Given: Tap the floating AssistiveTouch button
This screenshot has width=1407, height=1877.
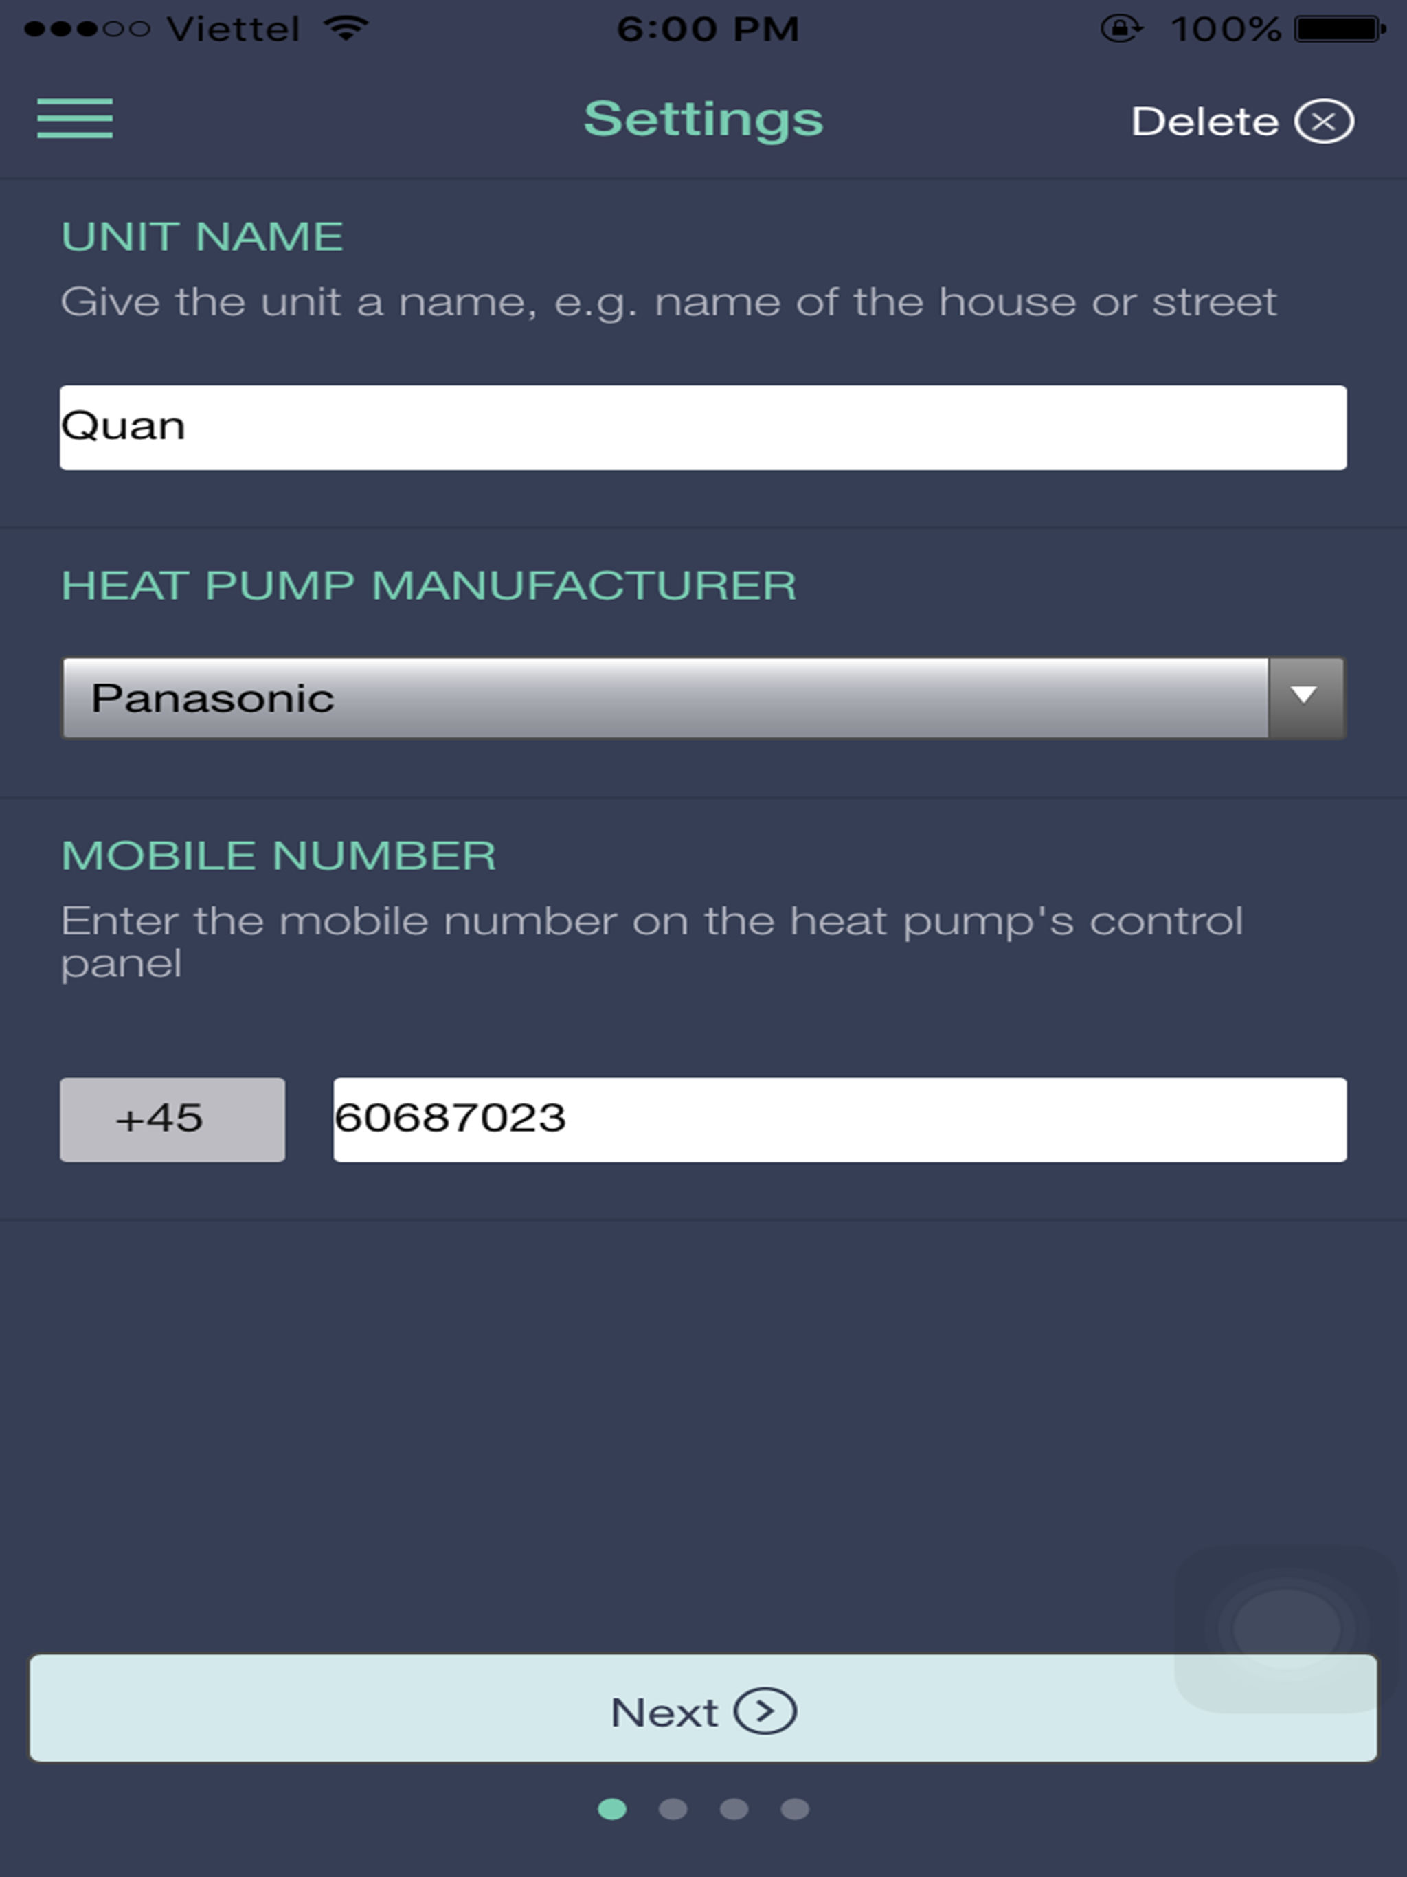Looking at the screenshot, I should 1287,1628.
